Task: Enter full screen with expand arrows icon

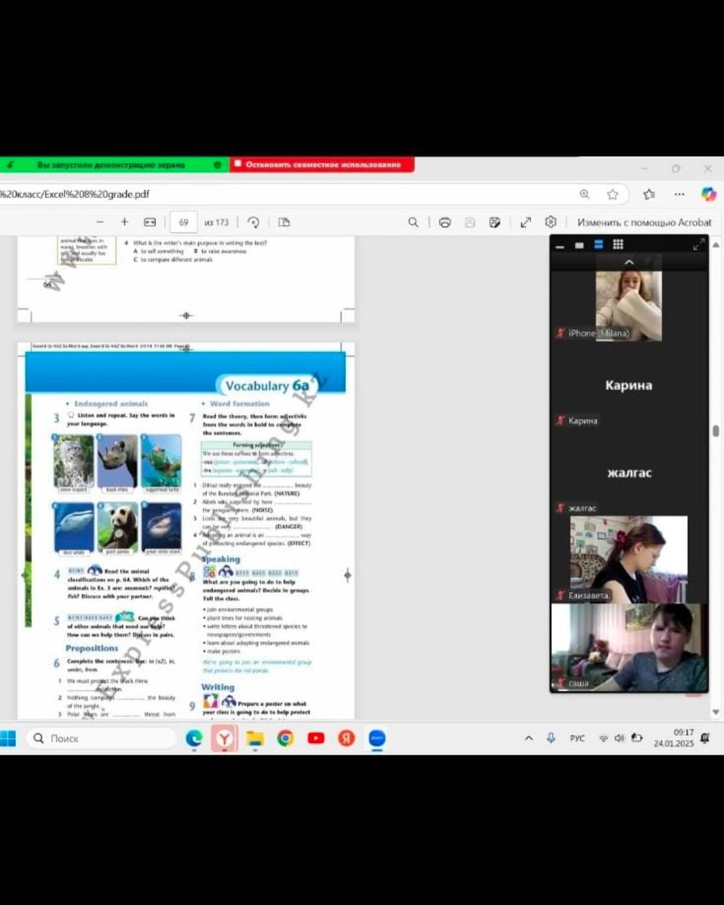Action: [x=526, y=223]
